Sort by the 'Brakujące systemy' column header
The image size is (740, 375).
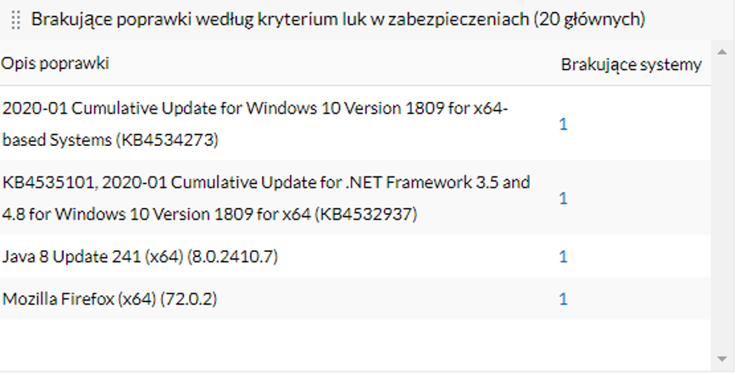(x=631, y=64)
